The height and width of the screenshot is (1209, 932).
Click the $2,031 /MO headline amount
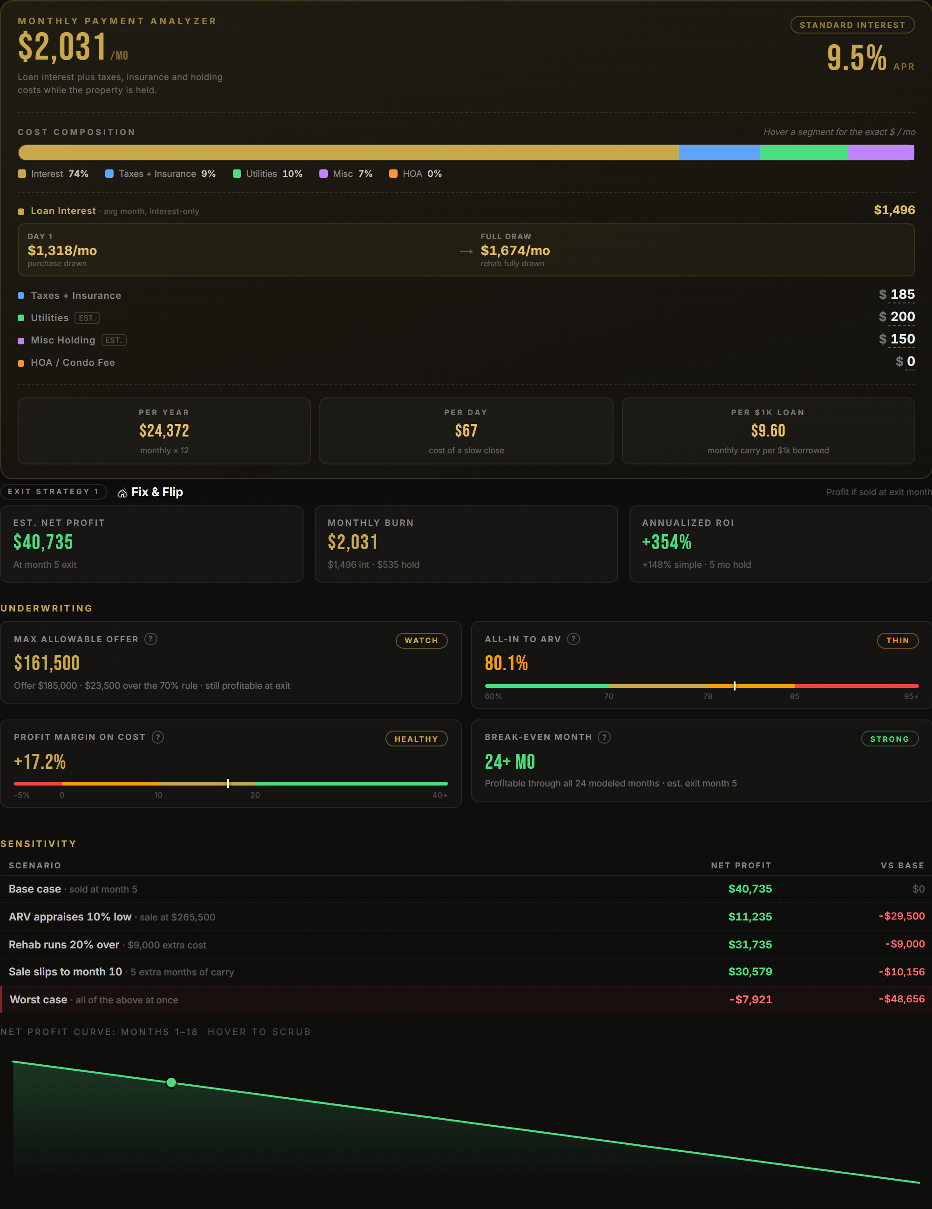pyautogui.click(x=73, y=47)
